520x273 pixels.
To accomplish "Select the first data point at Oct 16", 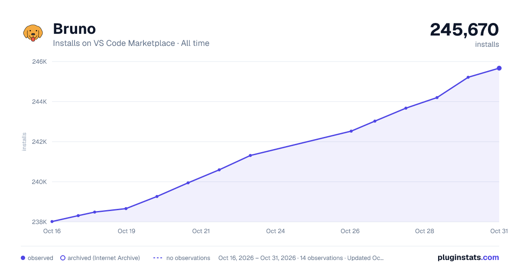I will click(52, 221).
